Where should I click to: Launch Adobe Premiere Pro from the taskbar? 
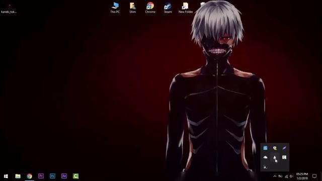coord(41,176)
